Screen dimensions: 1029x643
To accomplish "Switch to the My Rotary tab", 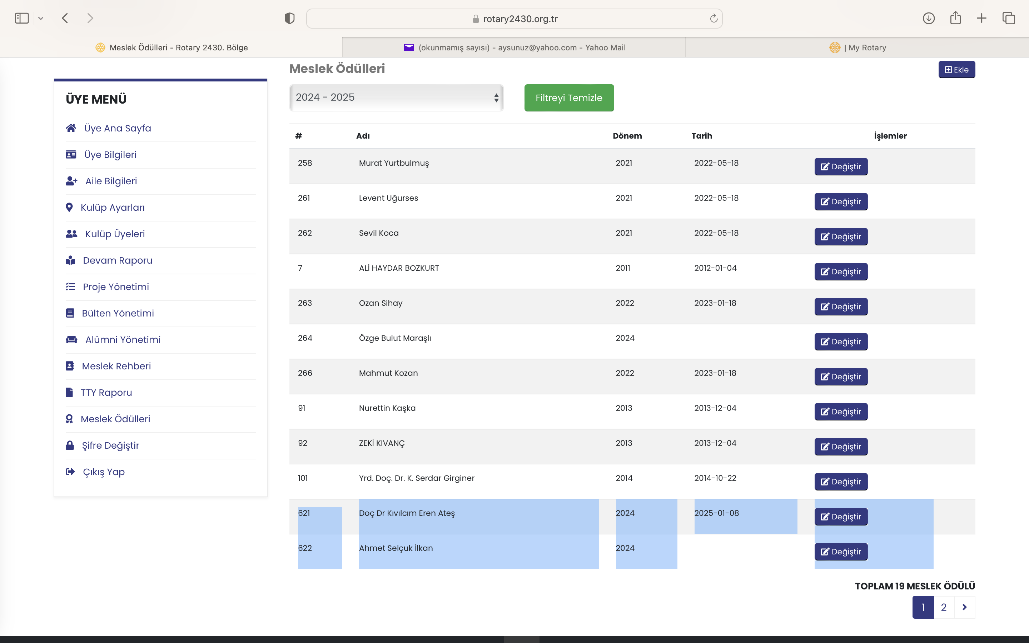I will point(857,48).
